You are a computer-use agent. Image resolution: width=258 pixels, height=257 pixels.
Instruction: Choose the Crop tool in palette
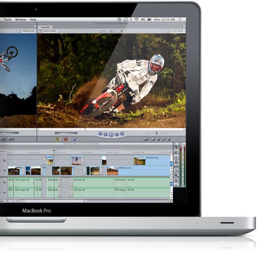tap(176, 180)
